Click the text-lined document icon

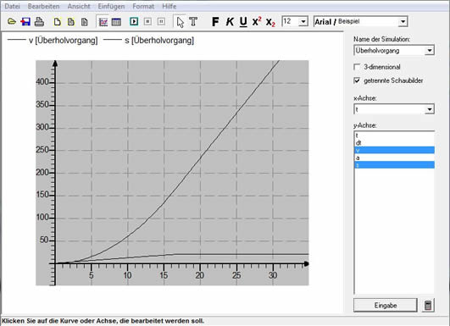point(85,21)
